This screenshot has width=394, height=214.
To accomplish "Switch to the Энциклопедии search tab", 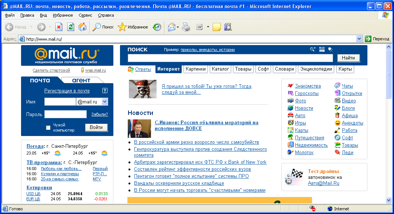I will [x=316, y=69].
